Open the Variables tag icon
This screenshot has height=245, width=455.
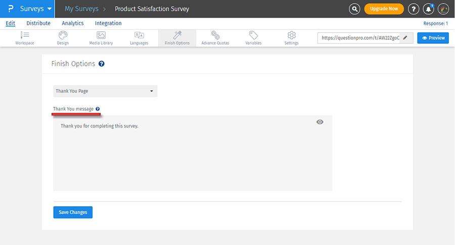point(253,35)
